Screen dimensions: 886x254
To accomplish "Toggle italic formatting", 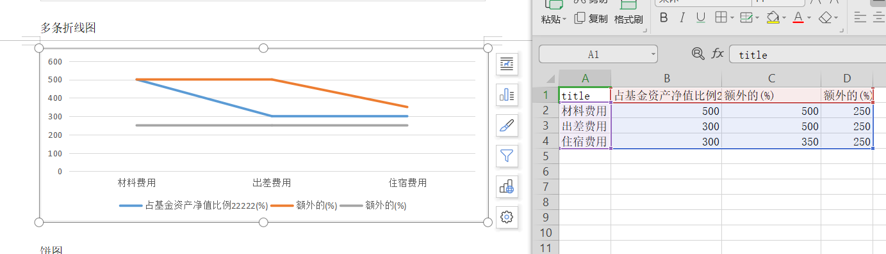I will [x=682, y=18].
